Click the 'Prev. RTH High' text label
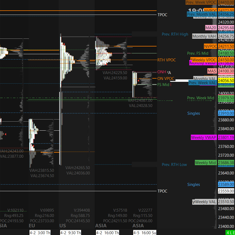Viewport: 235px width, 235px height. coord(175,34)
